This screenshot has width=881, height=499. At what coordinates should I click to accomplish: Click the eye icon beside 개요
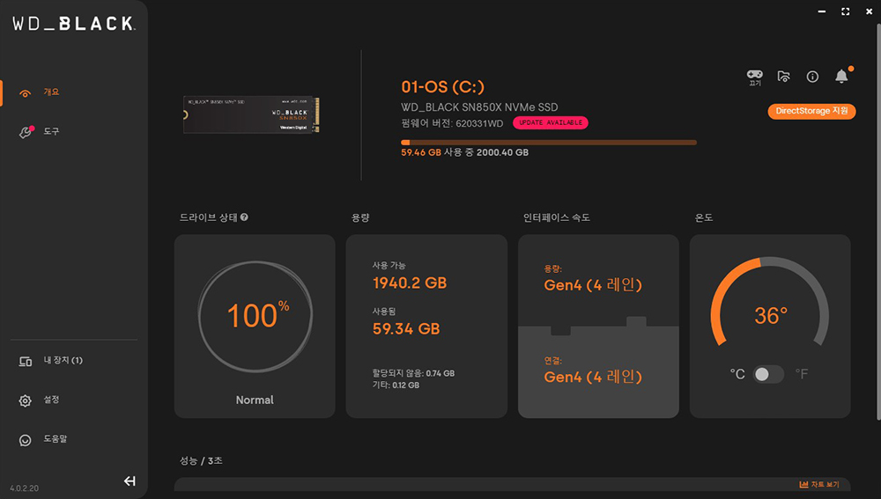(x=25, y=93)
